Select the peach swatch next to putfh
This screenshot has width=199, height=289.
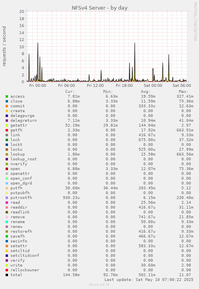pyautogui.click(x=7, y=188)
